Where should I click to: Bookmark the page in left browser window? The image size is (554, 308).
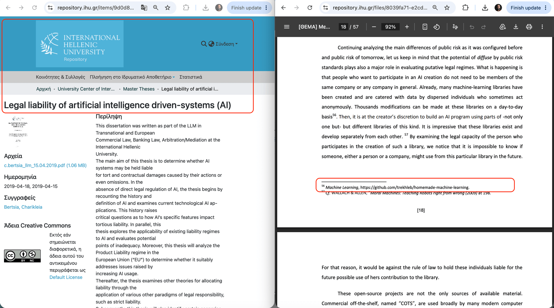pos(168,8)
